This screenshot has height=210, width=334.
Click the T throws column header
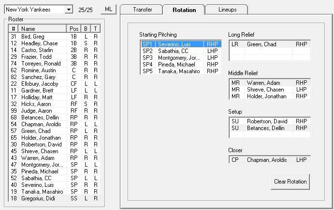click(x=95, y=29)
